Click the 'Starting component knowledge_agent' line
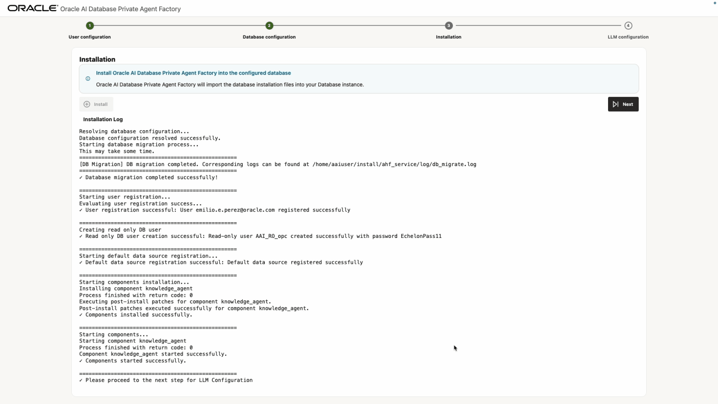Screen dimensions: 718x404 pyautogui.click(x=132, y=341)
